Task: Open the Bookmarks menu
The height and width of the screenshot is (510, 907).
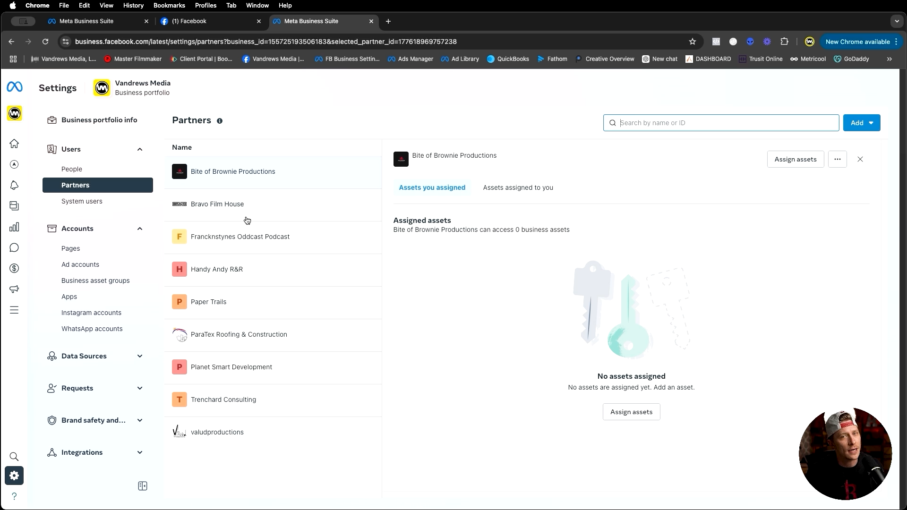Action: pos(169,5)
